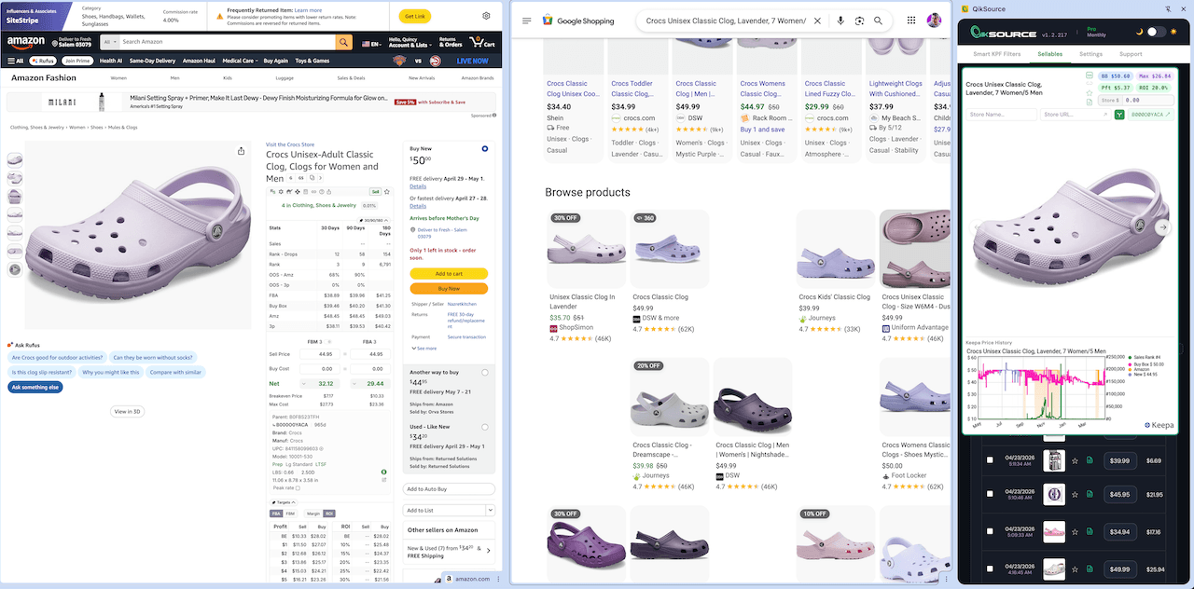Screen dimensions: 1194x589
Task: Open the Google apps grid
Action: (911, 21)
